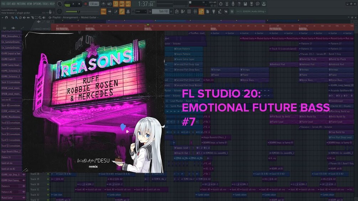Open the Tools menu
The height and width of the screenshot is (201, 358).
tap(46, 4)
